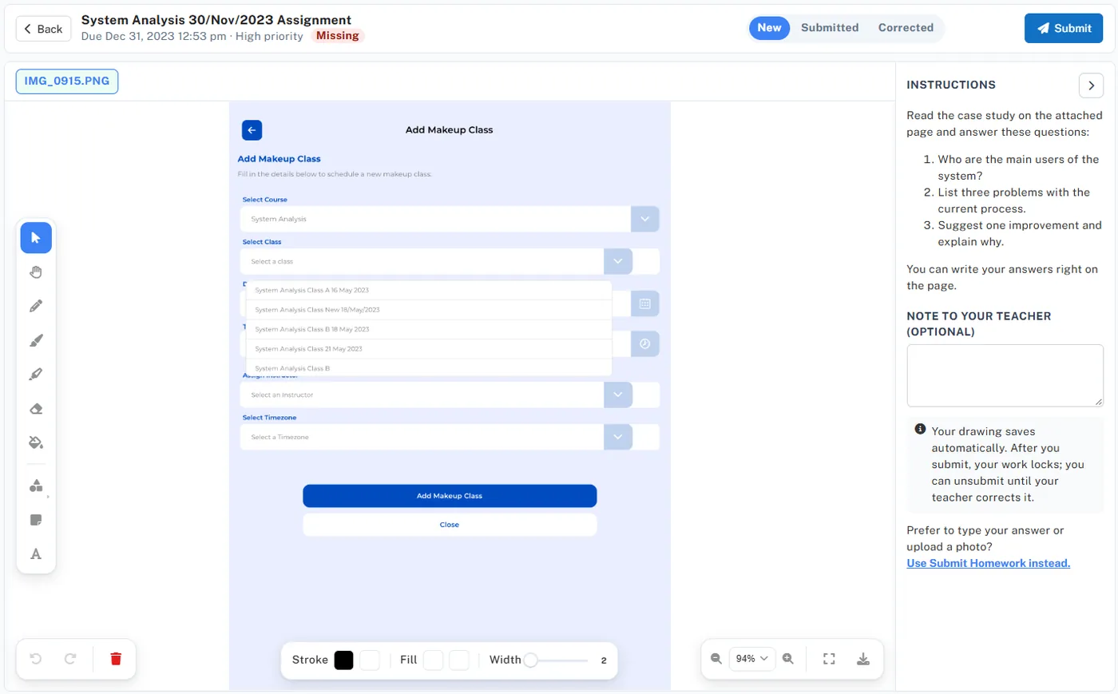Click the note to your teacher box

[x=1005, y=376]
